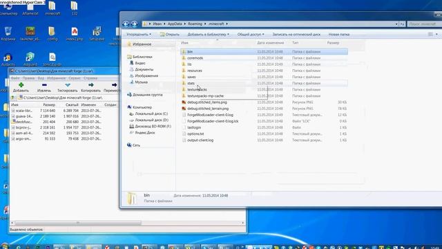
Task: Select the Setup.exe desktop icon
Action: 97,34
